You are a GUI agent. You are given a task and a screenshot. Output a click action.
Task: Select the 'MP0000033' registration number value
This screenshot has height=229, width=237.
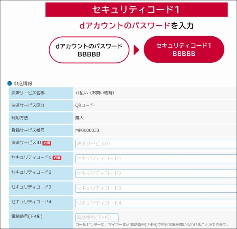click(87, 130)
